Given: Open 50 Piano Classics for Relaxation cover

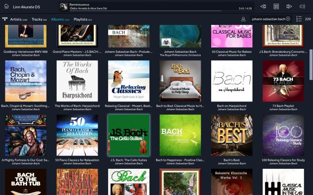Looking at the screenshot, I should pos(77,135).
